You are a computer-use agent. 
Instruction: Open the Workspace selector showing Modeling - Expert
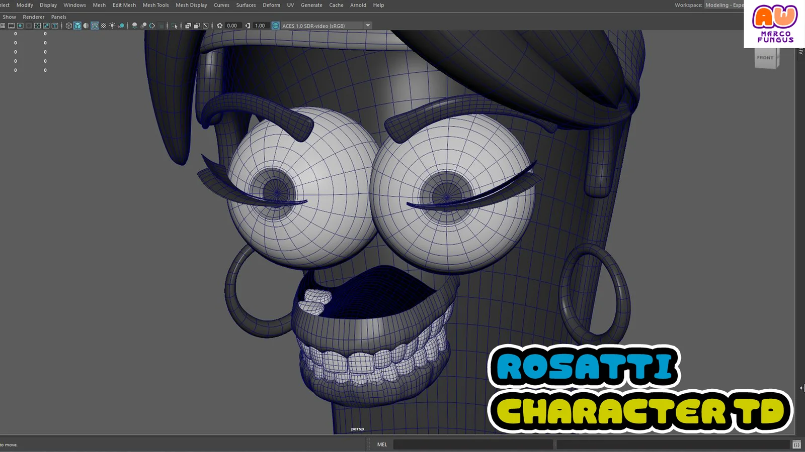click(x=725, y=5)
